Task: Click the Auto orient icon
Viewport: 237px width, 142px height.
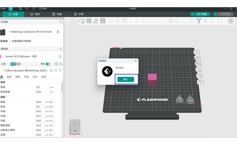Action: [96, 21]
